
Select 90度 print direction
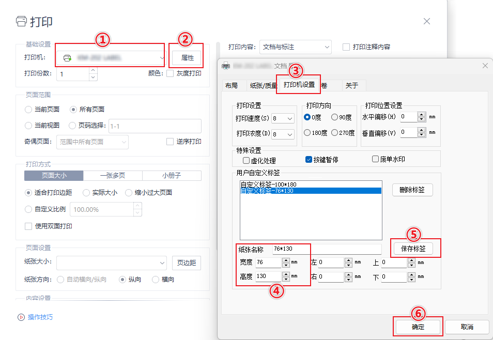coord(334,118)
